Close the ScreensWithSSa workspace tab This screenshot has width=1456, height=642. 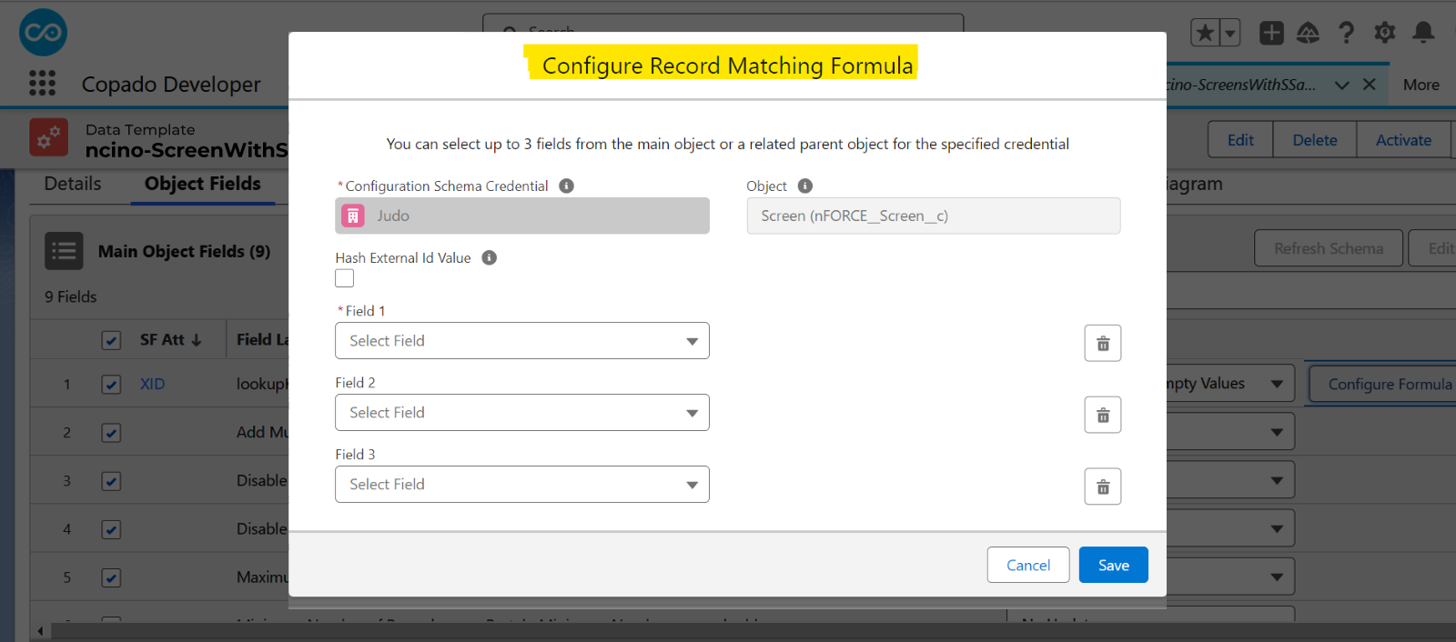1369,85
